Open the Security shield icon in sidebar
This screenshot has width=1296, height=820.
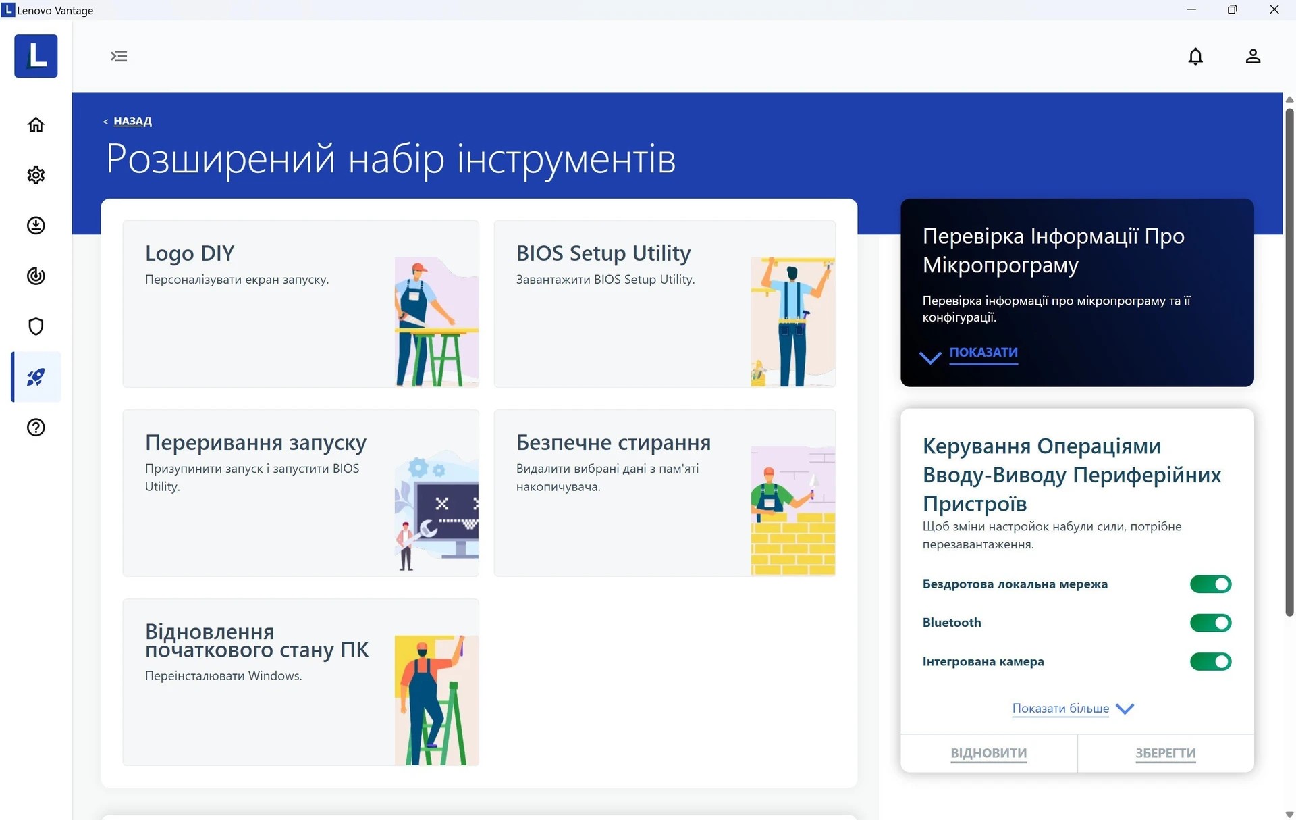[36, 326]
